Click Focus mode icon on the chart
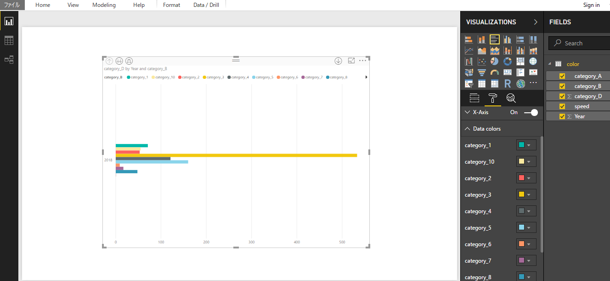Image resolution: width=610 pixels, height=281 pixels. coord(351,61)
